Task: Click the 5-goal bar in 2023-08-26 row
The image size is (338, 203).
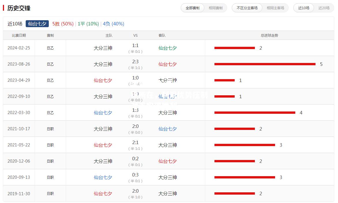Action: click(x=265, y=64)
